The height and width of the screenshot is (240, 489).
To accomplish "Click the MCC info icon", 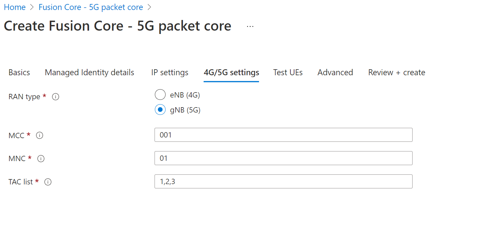I will coord(40,135).
